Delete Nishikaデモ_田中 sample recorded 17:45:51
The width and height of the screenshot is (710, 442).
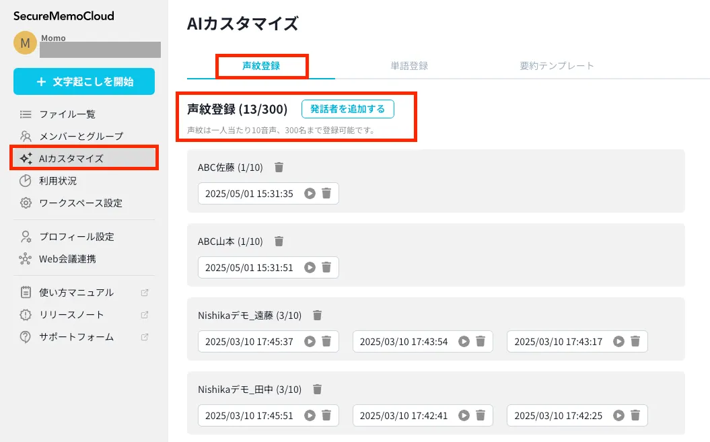326,415
